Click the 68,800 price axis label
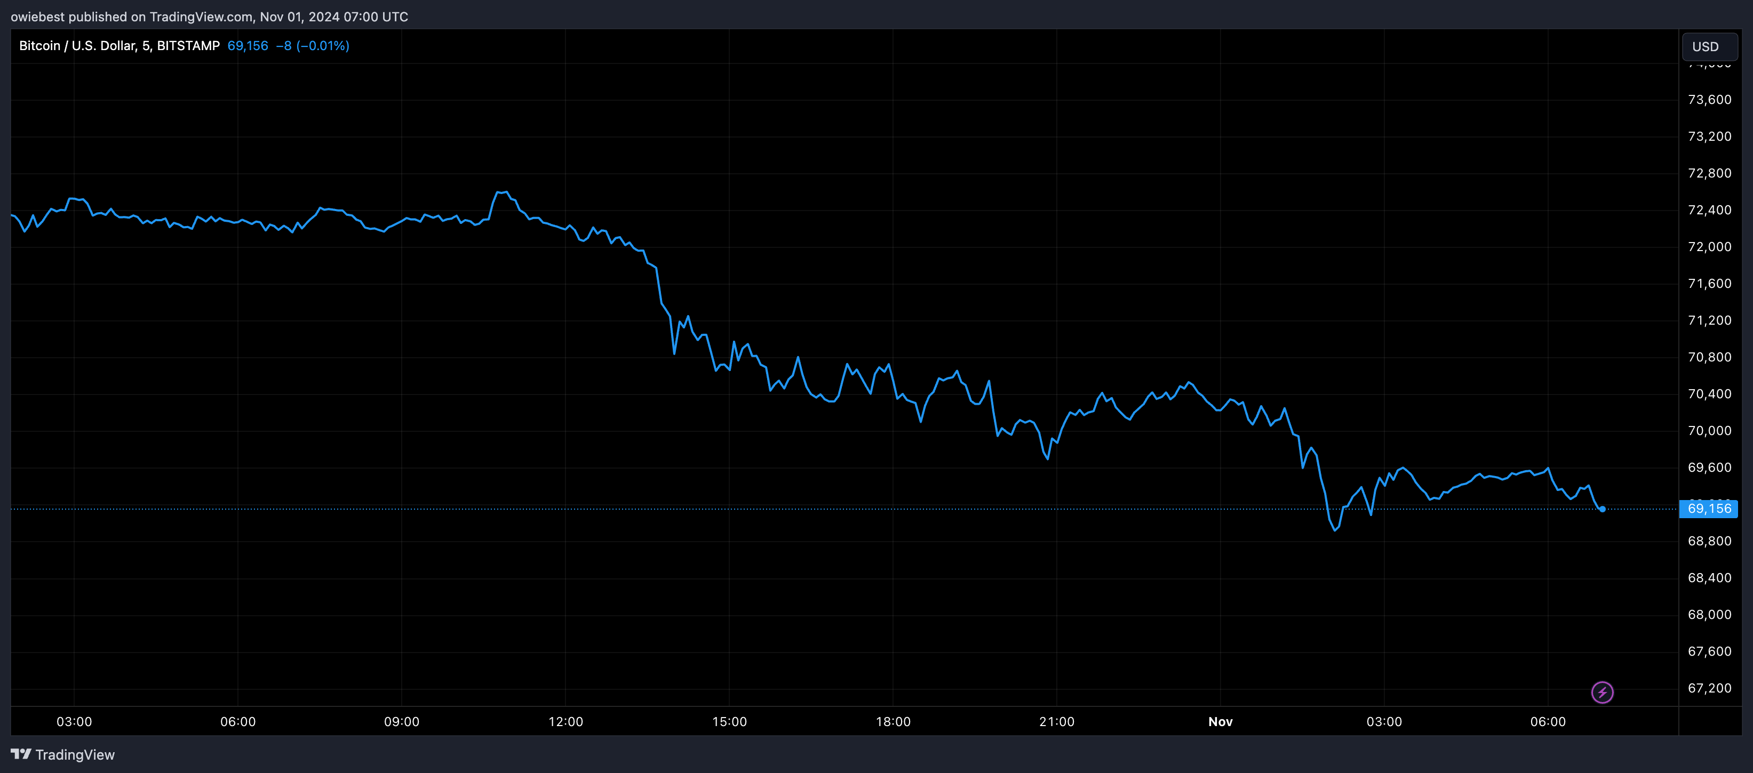The image size is (1753, 773). click(x=1709, y=541)
